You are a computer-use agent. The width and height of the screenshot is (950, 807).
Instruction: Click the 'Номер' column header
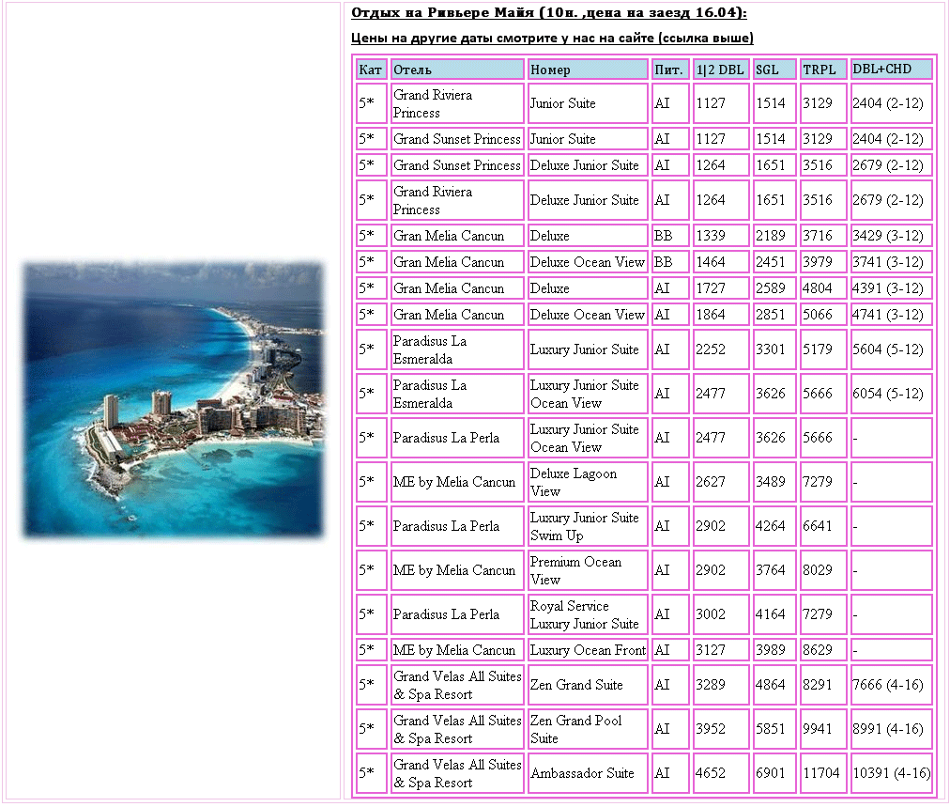pos(588,70)
